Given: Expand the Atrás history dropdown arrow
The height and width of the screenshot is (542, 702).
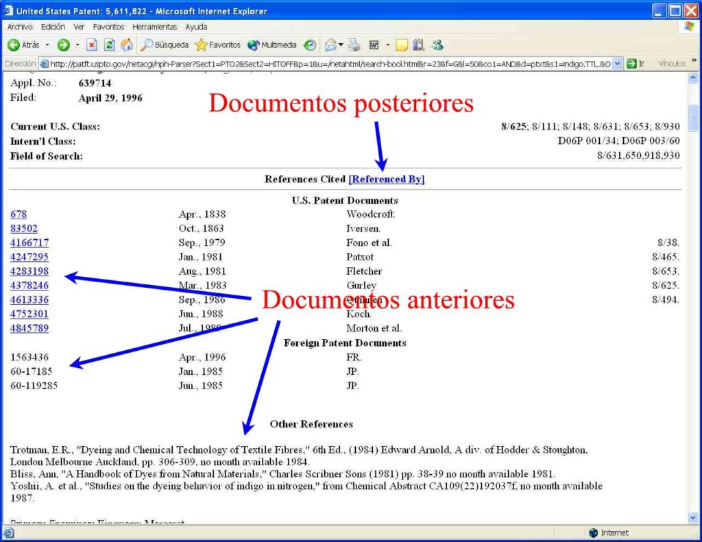Looking at the screenshot, I should point(47,45).
